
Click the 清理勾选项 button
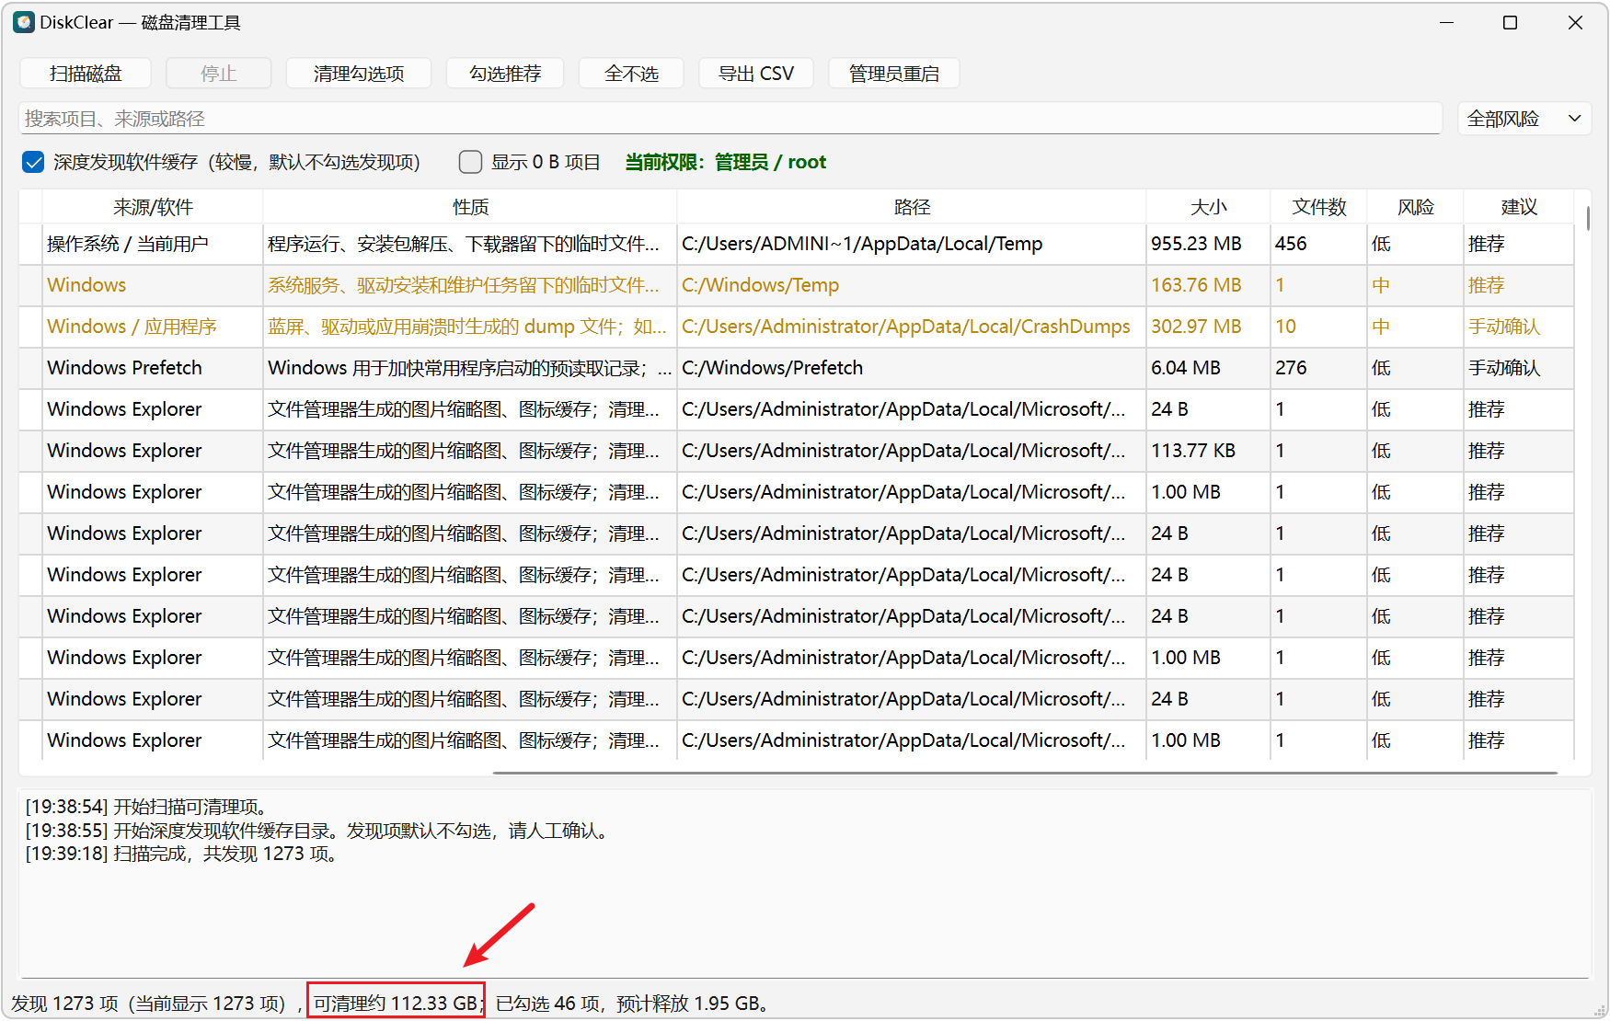pos(359,74)
